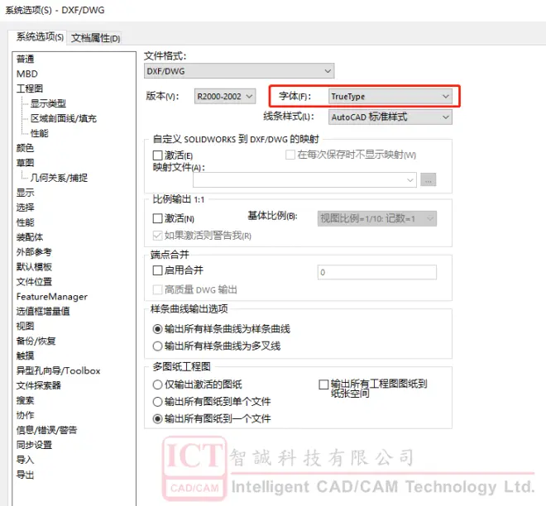546x506 pixels.
Task: Select FeatureManager in options list
Action: [x=52, y=297]
